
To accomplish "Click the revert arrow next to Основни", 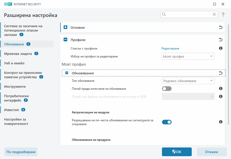I will click(220, 27).
